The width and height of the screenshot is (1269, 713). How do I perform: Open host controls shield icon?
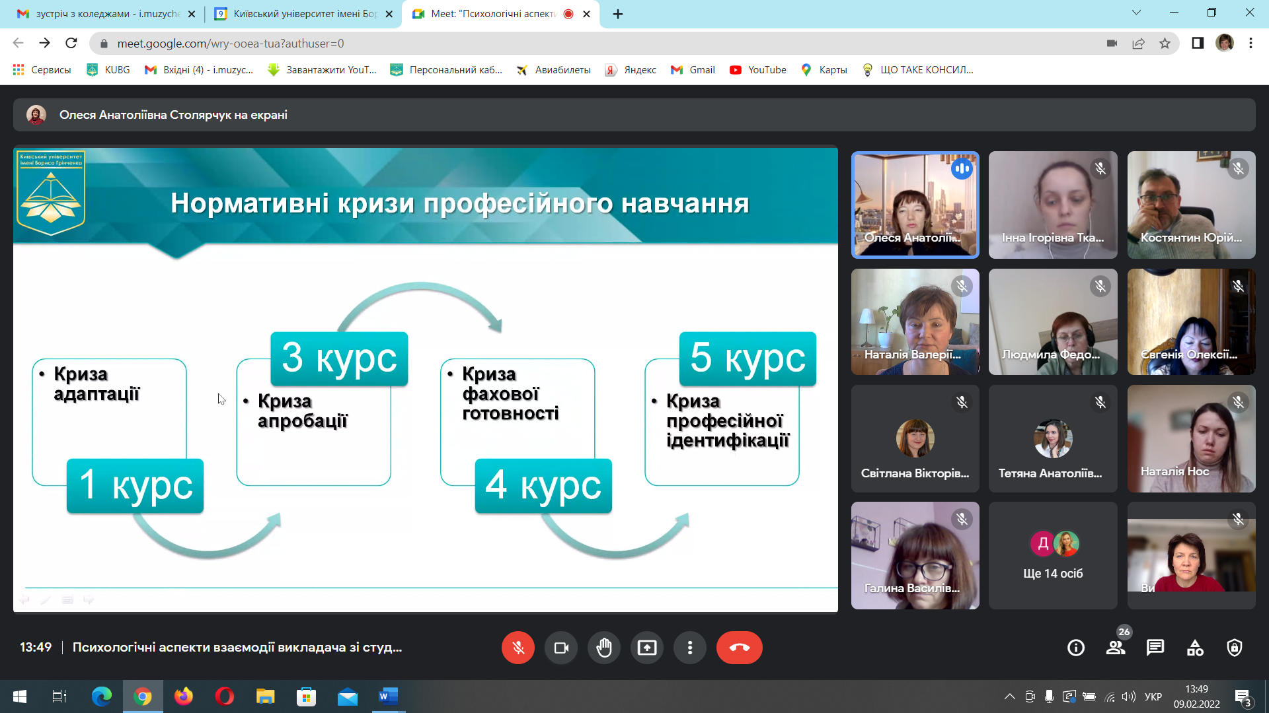[1235, 648]
